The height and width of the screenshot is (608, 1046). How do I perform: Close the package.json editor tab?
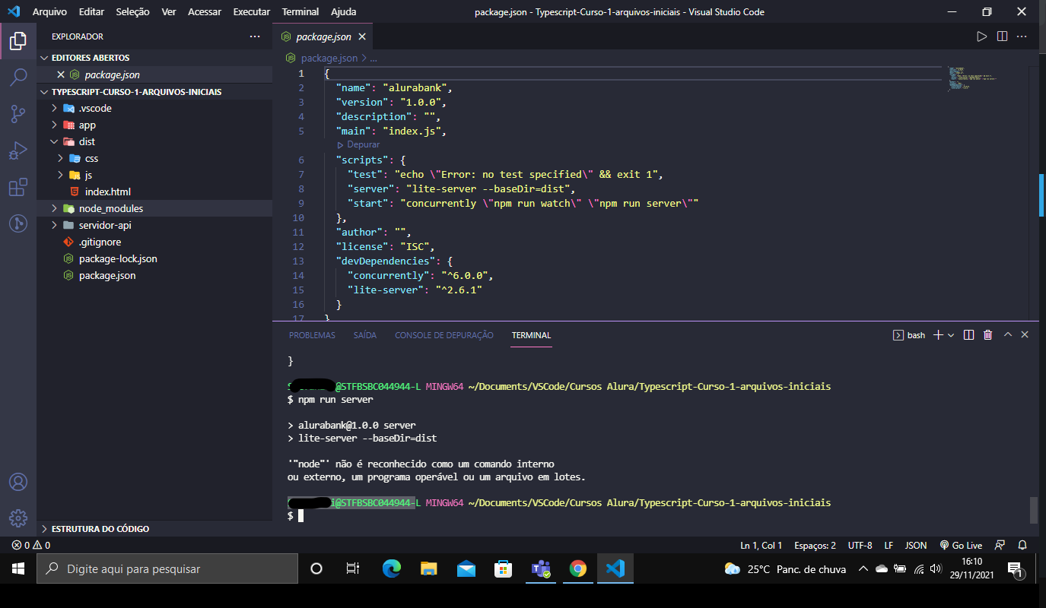click(x=362, y=36)
